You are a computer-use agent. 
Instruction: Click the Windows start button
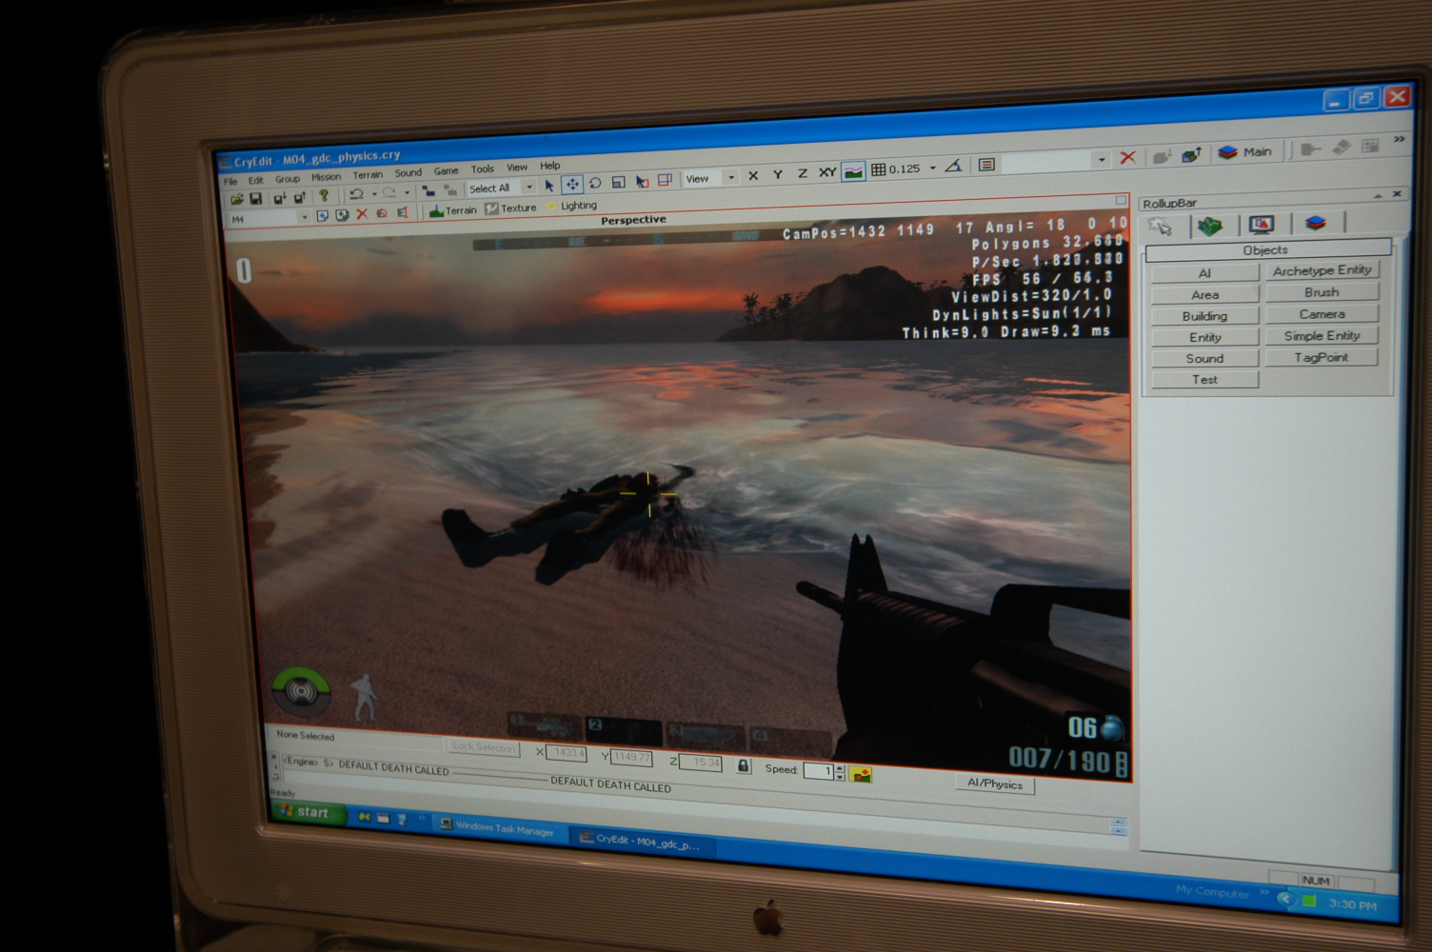point(308,812)
